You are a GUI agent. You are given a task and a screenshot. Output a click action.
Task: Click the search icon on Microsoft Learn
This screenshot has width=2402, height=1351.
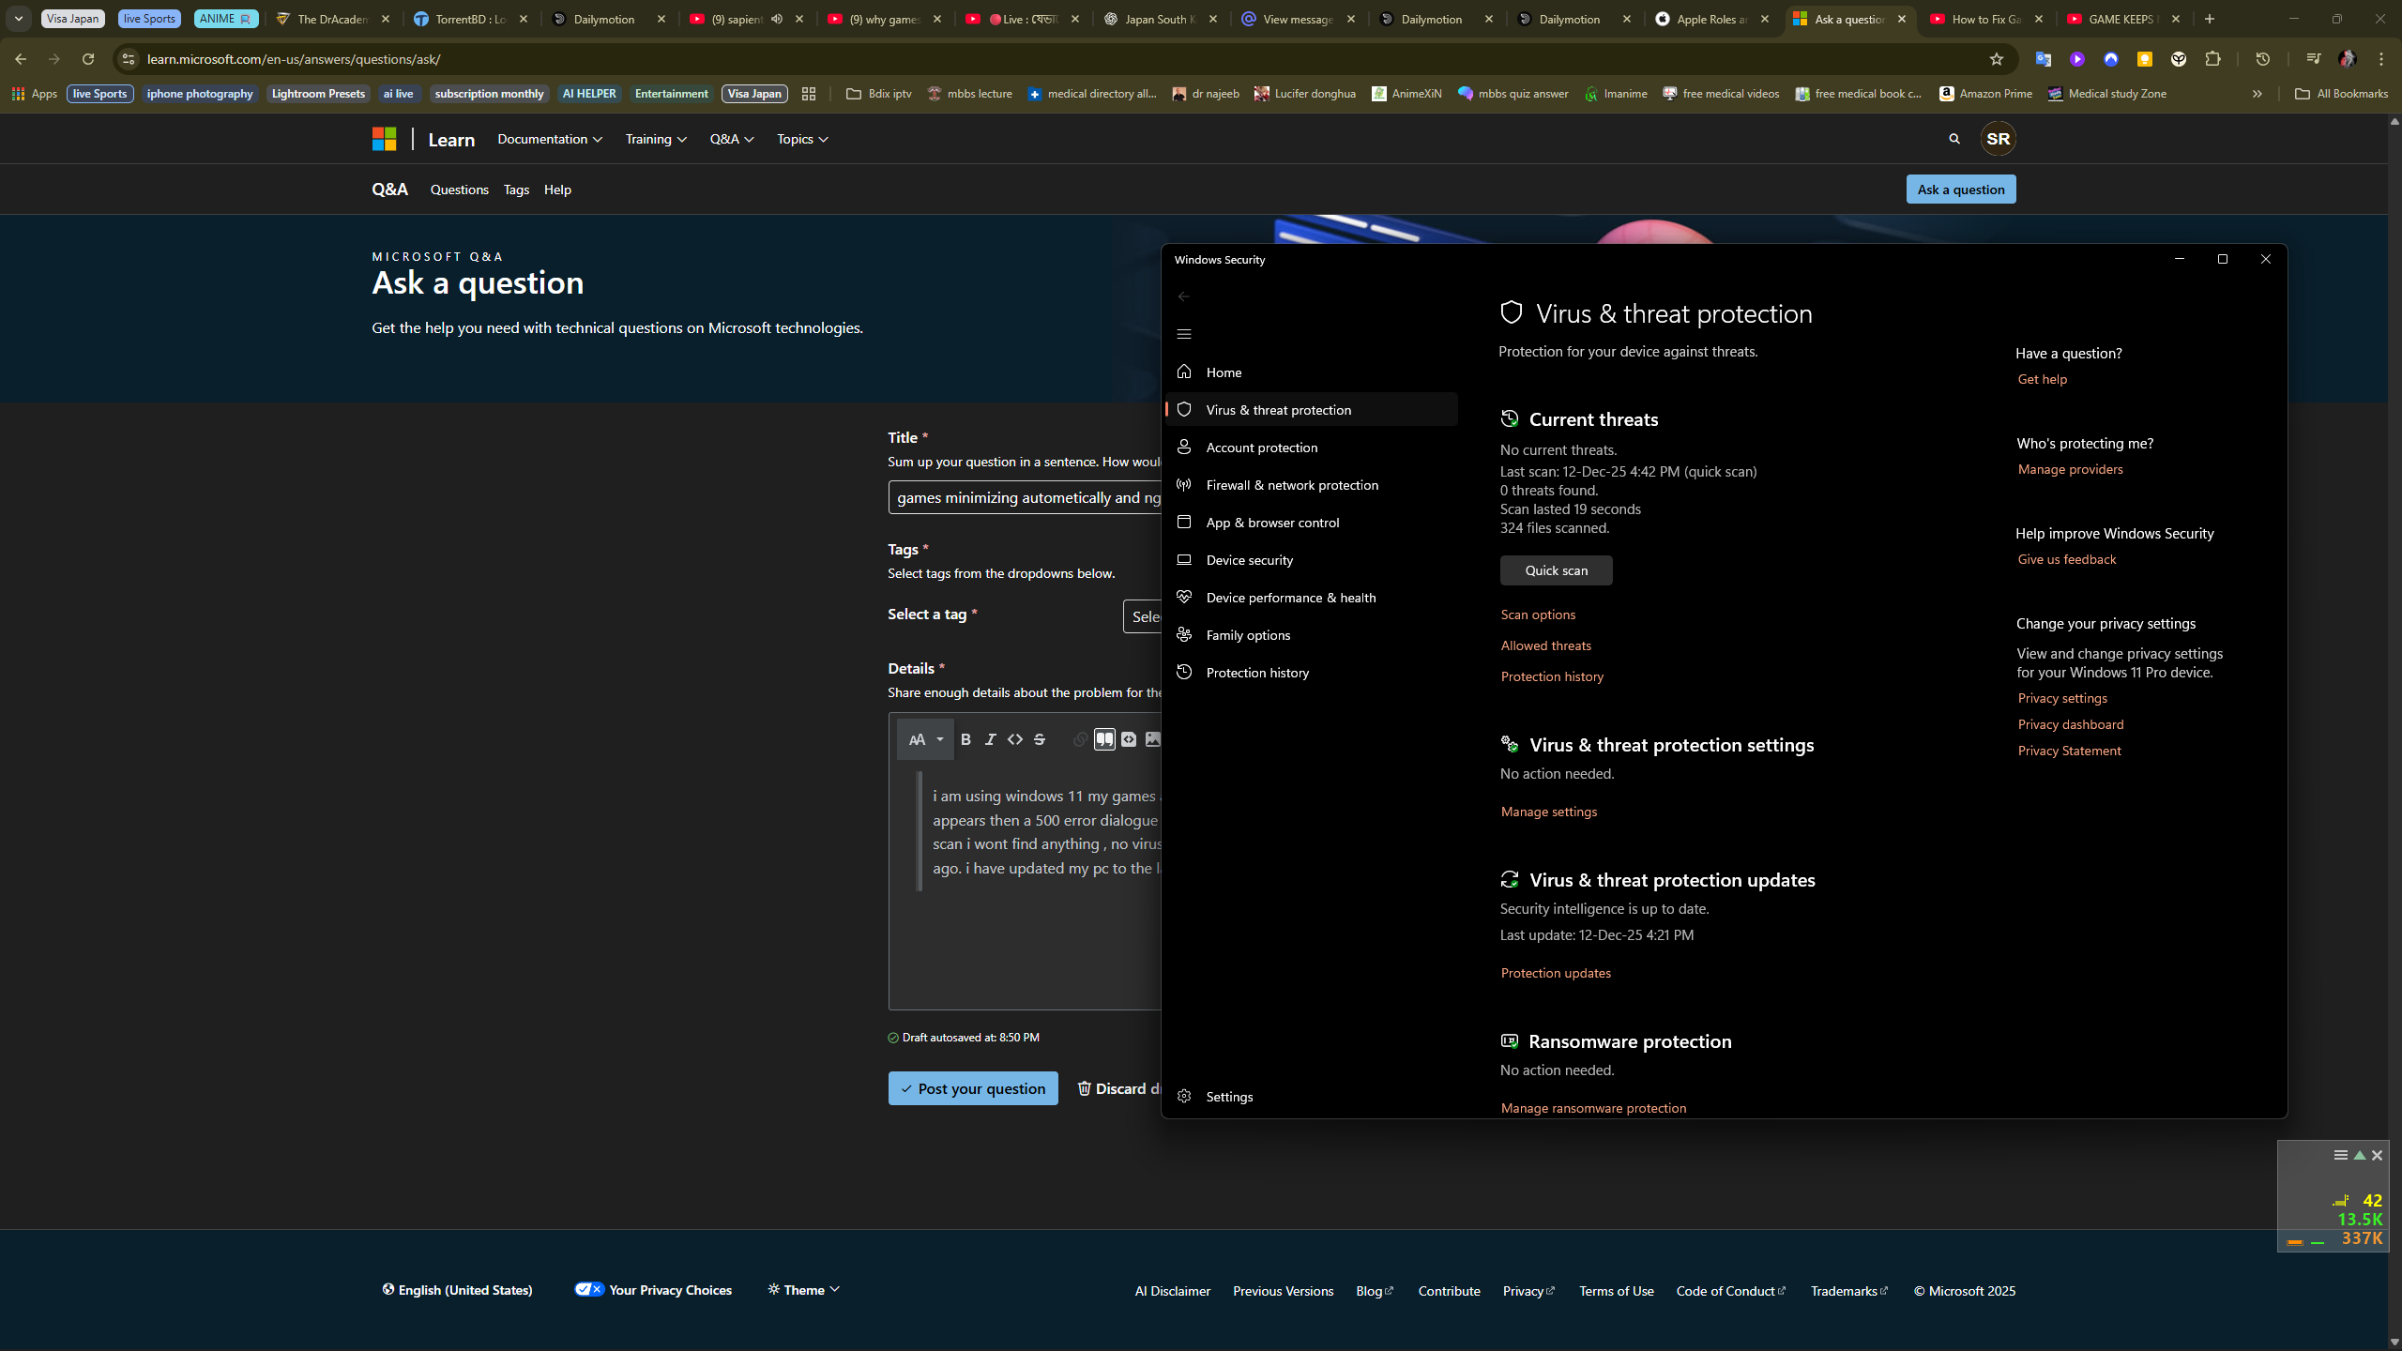(x=1954, y=139)
